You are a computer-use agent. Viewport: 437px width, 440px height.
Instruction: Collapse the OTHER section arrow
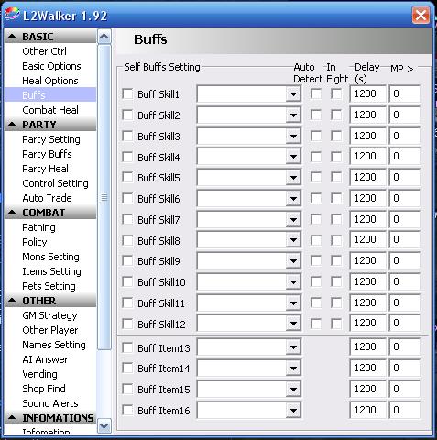pyautogui.click(x=12, y=301)
